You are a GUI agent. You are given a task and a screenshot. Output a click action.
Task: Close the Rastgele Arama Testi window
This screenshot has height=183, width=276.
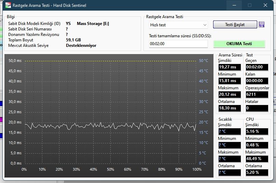(x=265, y=5)
